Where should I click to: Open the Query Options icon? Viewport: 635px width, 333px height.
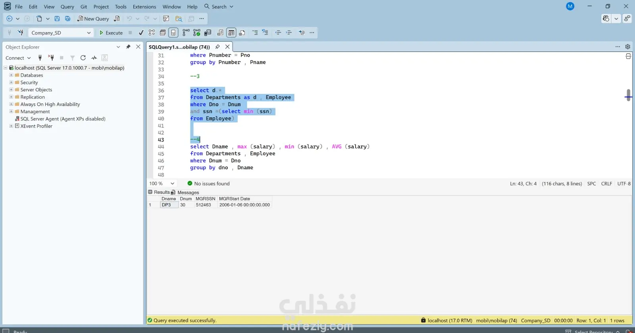click(163, 33)
